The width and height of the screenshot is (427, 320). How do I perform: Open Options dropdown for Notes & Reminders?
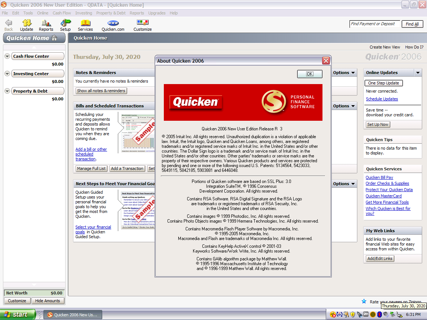tap(344, 73)
